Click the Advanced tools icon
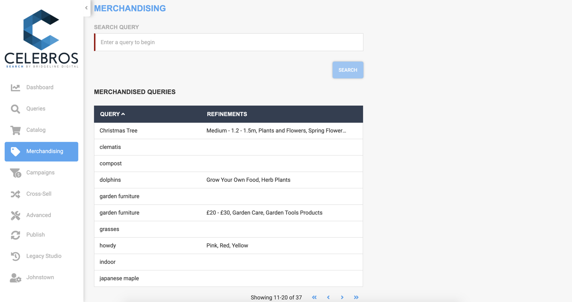The height and width of the screenshot is (302, 572). click(15, 215)
